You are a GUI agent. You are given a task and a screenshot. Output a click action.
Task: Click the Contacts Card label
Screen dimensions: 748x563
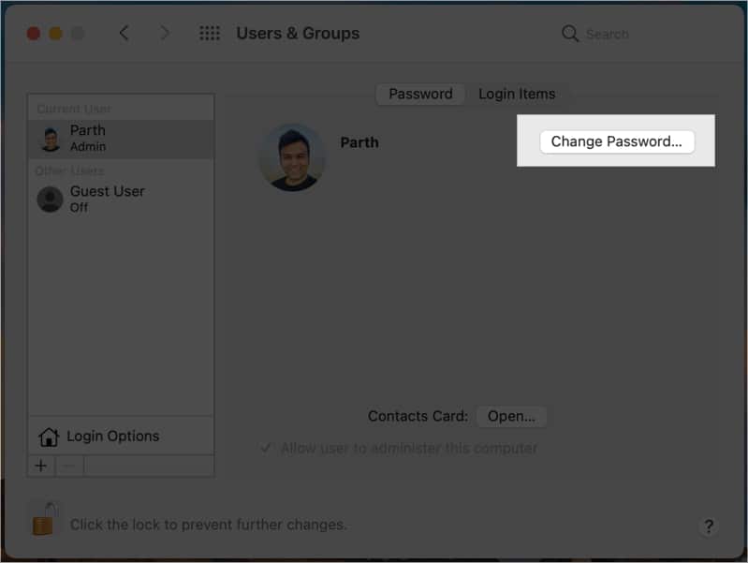click(x=418, y=417)
